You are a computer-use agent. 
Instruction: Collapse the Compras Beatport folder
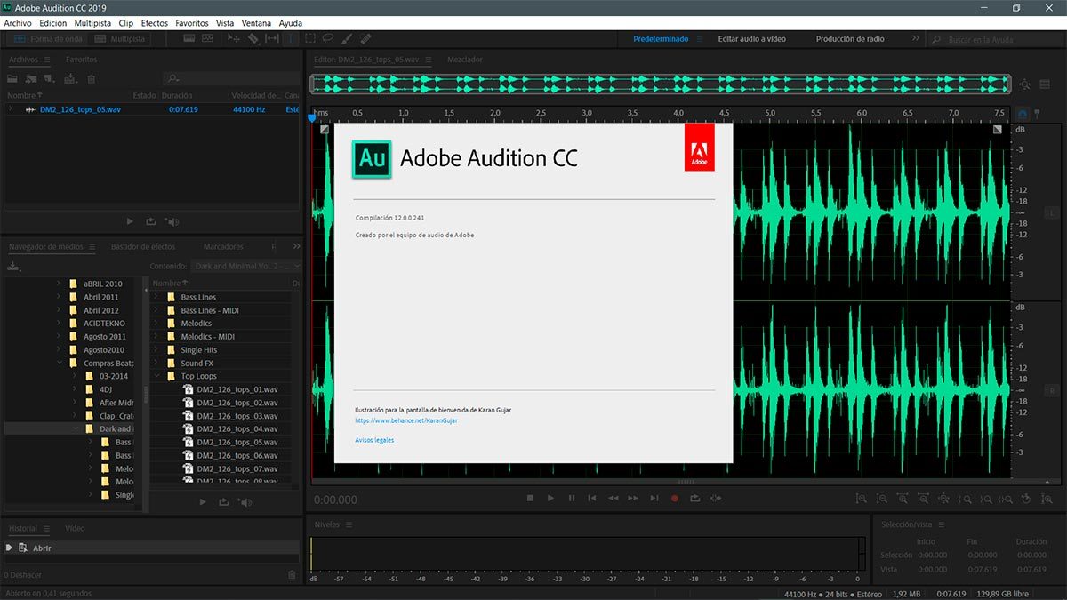point(59,363)
